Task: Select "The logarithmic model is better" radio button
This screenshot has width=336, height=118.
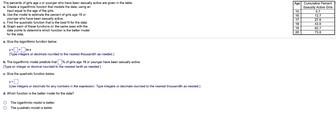Action: coord(5,103)
